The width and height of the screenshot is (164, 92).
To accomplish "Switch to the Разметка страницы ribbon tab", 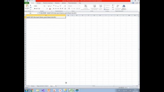I will coord(48,3).
